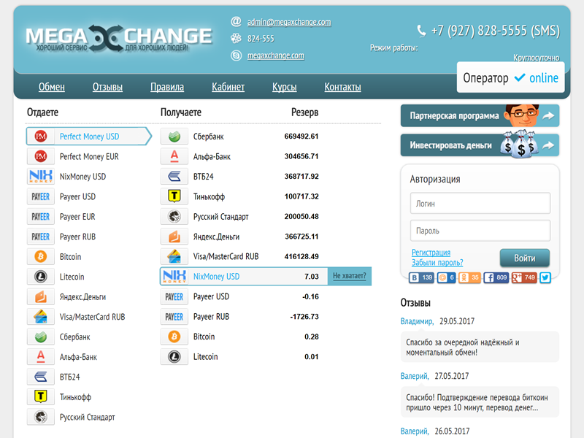Select NixMoney USD in Получаете column
This screenshot has height=438, width=584.
tap(215, 277)
